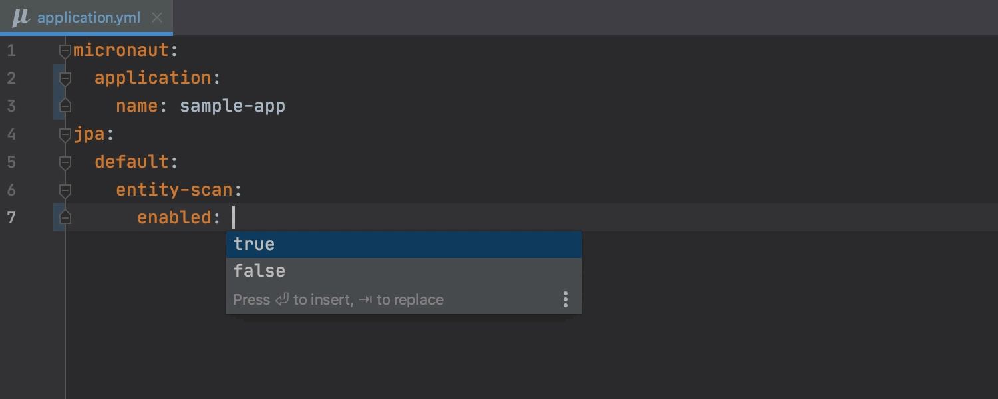Click the application key on line 2
The height and width of the screenshot is (399, 998).
pos(153,78)
